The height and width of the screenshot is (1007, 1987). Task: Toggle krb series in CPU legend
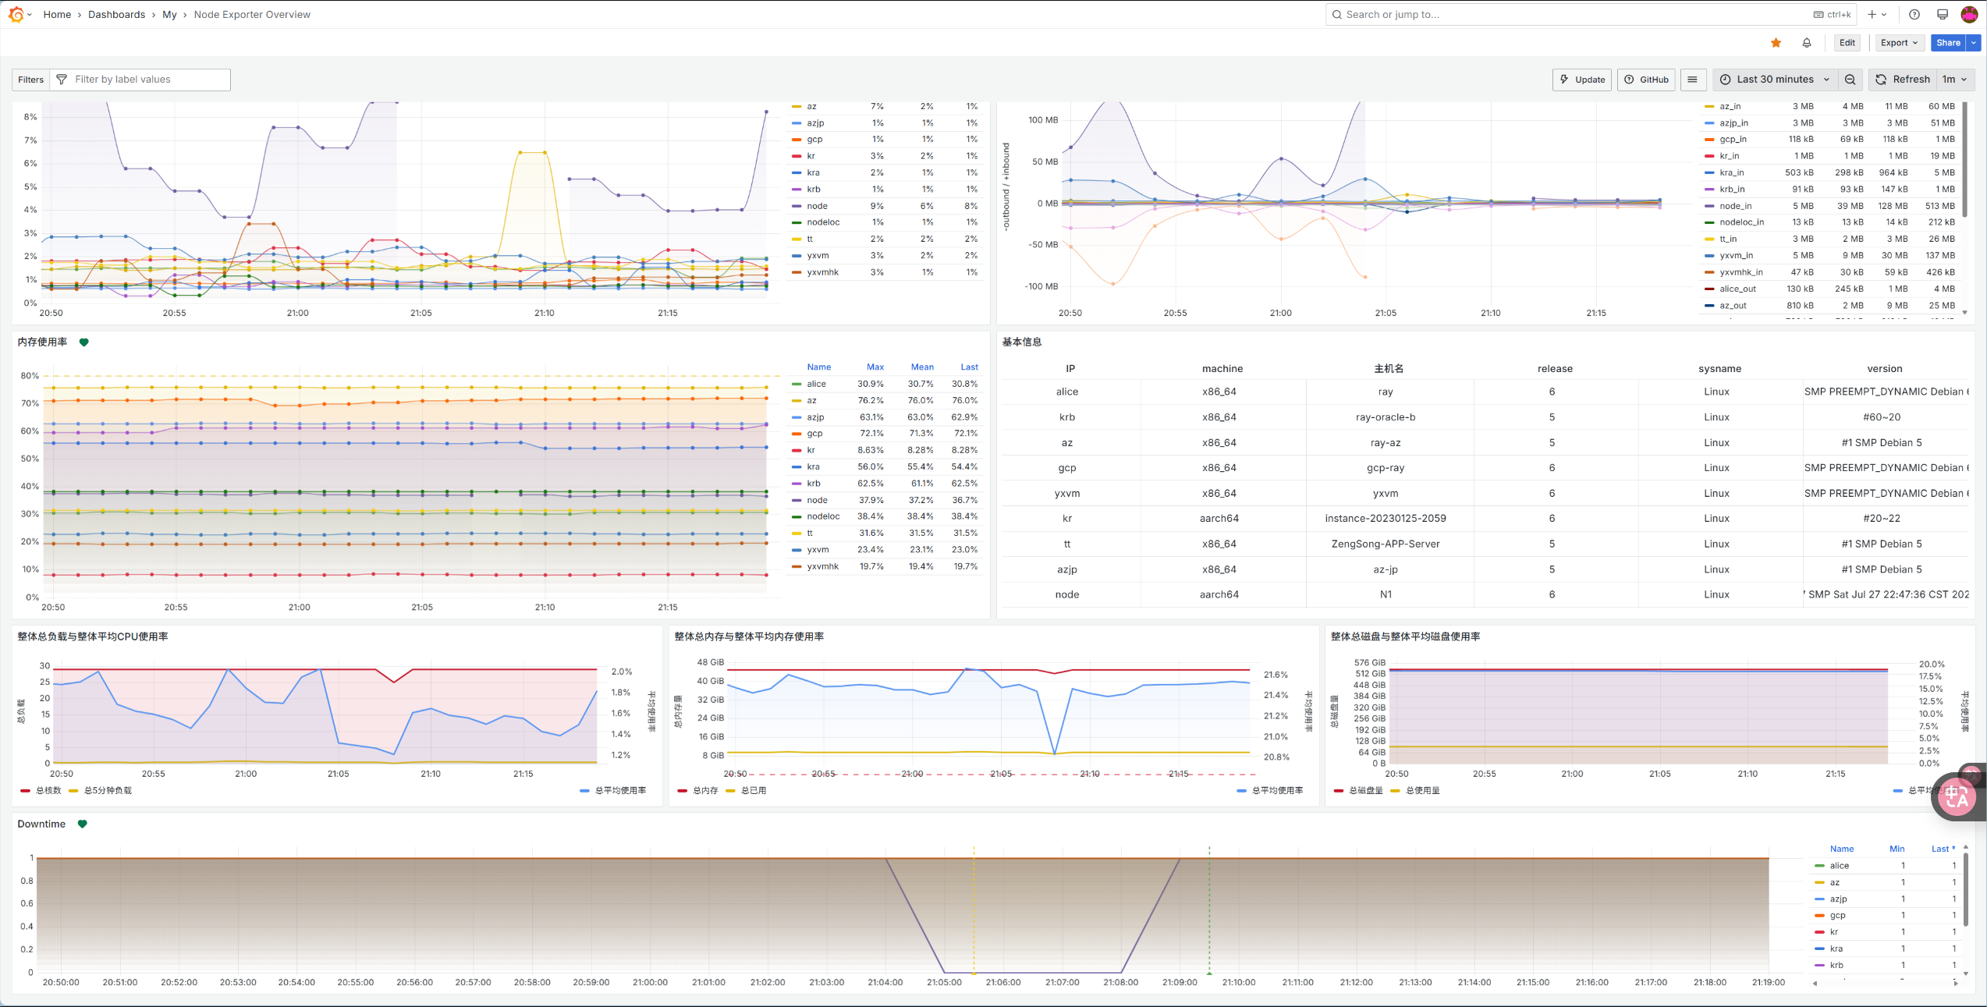click(x=813, y=190)
